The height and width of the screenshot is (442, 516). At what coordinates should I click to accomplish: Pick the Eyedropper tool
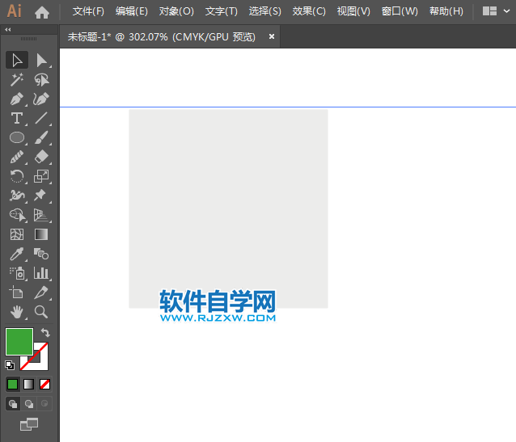(16, 254)
